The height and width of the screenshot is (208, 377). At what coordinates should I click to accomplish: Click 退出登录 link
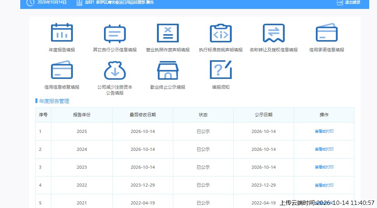point(352,2)
